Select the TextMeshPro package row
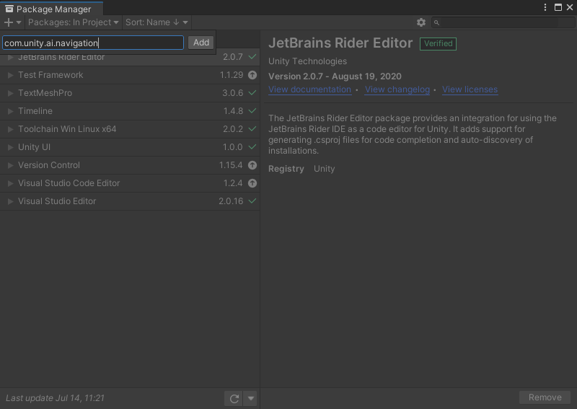This screenshot has height=409, width=577. [130, 93]
